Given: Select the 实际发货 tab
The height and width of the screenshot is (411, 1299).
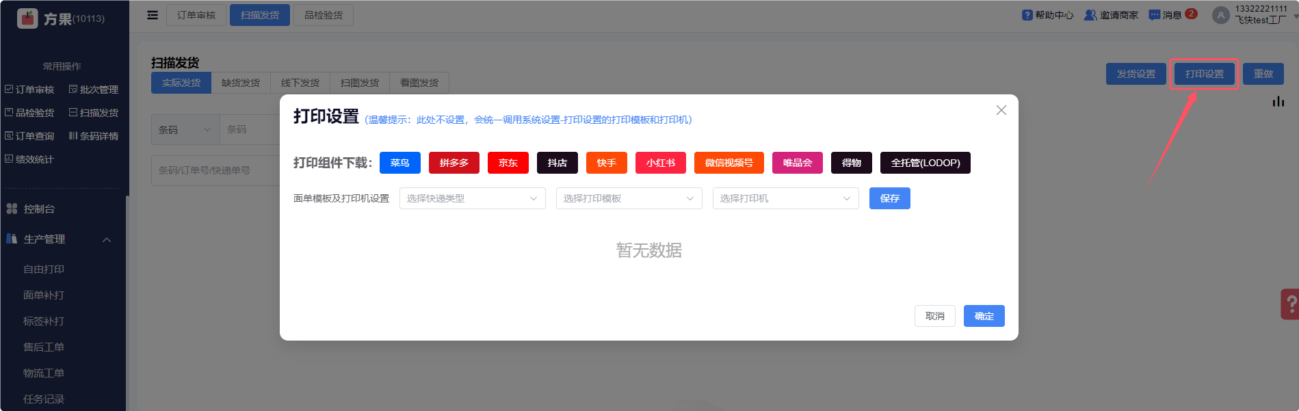Looking at the screenshot, I should tap(181, 83).
